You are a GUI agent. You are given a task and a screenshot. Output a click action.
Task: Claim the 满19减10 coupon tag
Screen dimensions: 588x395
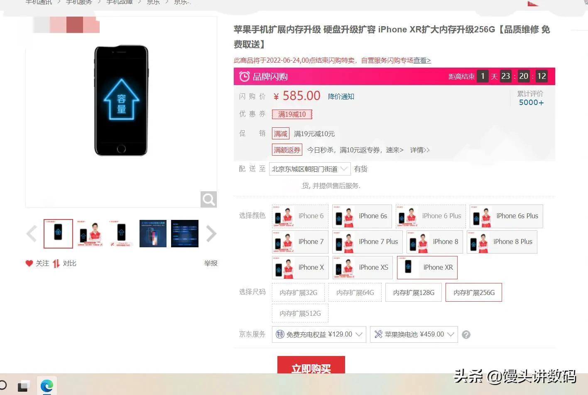tap(292, 115)
